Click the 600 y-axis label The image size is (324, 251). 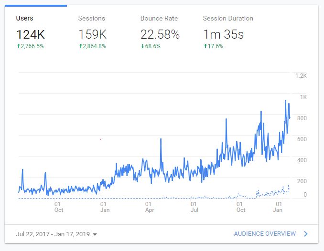(x=302, y=139)
